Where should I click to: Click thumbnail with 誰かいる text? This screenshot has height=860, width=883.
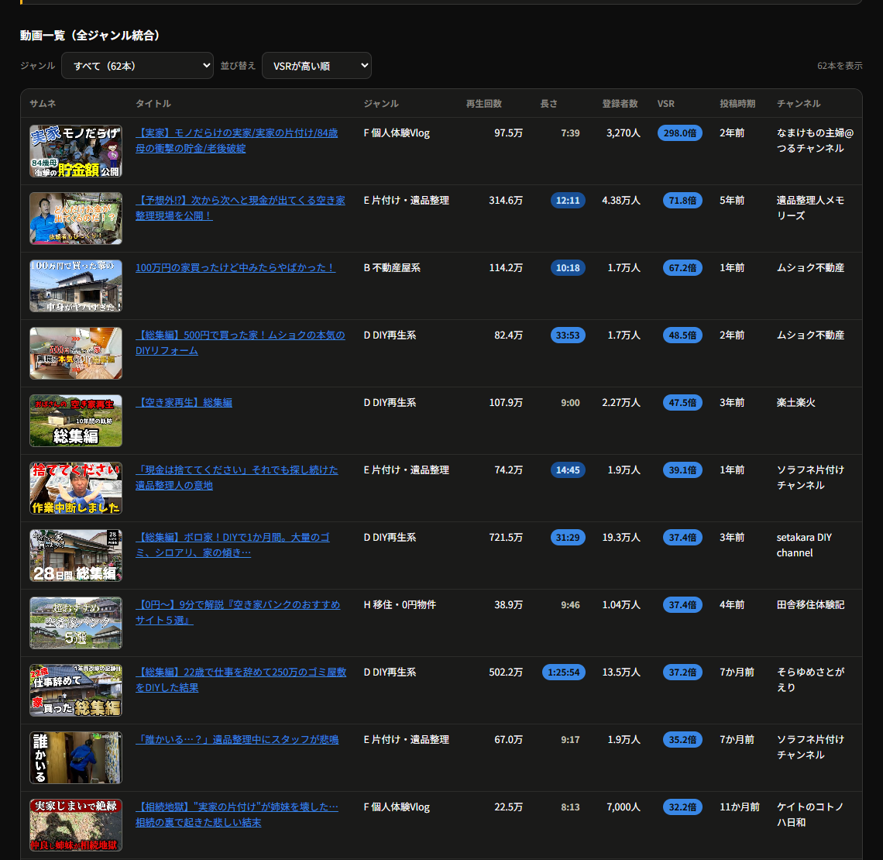76,758
